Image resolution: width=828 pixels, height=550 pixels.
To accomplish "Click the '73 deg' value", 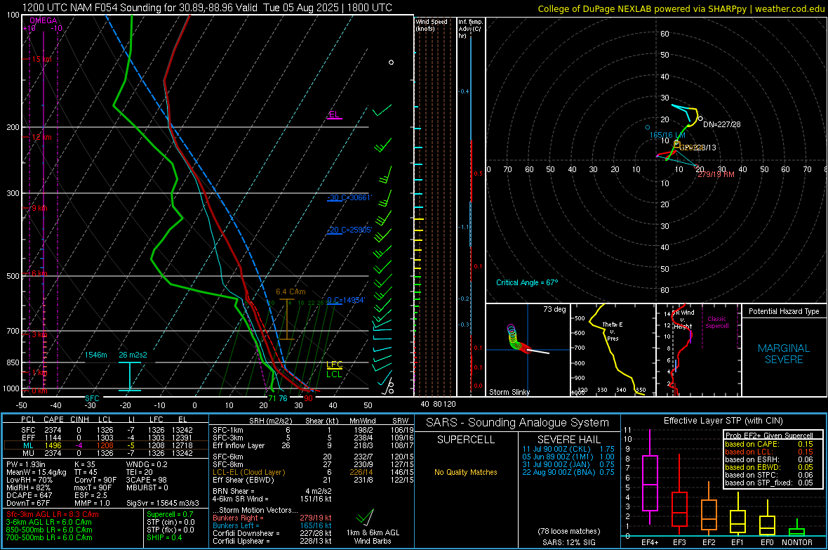I will pyautogui.click(x=554, y=309).
